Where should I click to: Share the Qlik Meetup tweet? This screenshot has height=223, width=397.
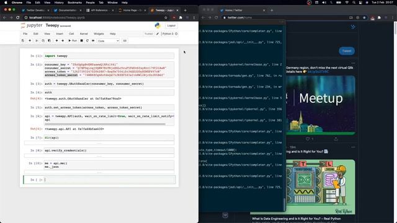pos(336,139)
